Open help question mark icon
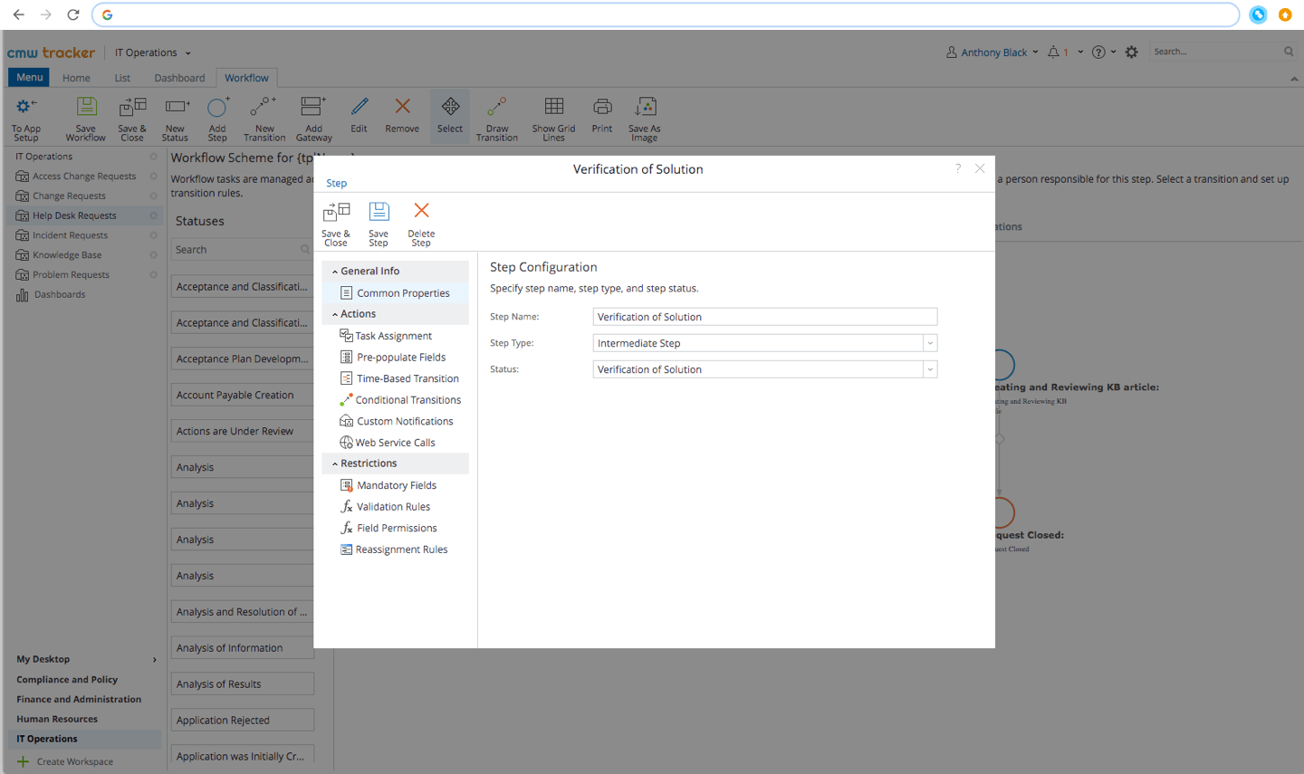The height and width of the screenshot is (774, 1304). click(x=1098, y=53)
